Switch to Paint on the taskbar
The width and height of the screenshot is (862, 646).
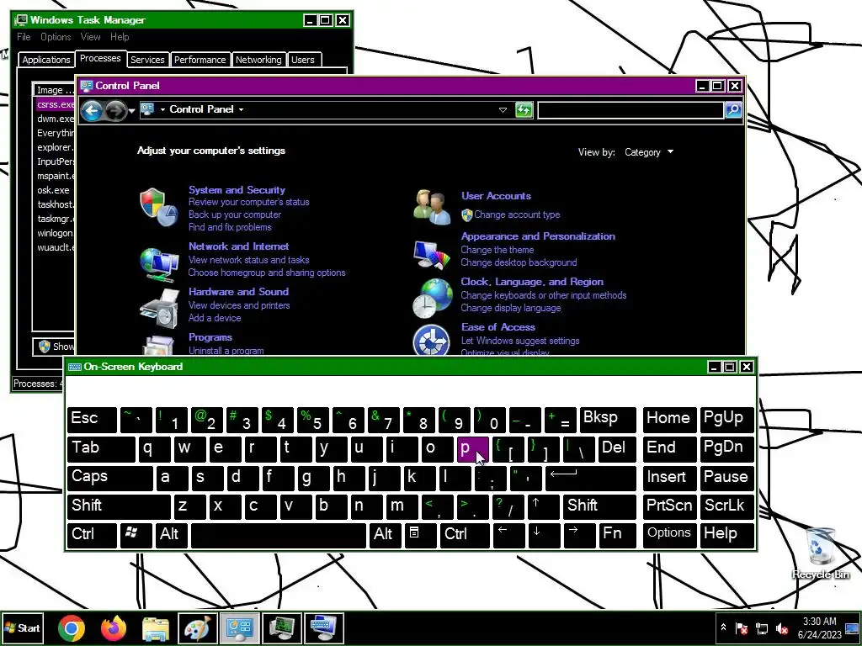(x=197, y=627)
